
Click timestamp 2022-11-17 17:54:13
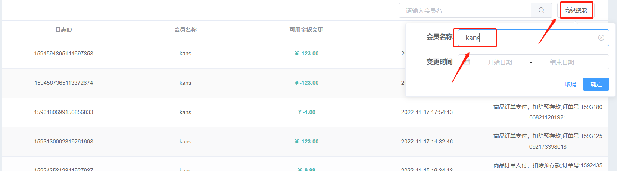point(427,112)
